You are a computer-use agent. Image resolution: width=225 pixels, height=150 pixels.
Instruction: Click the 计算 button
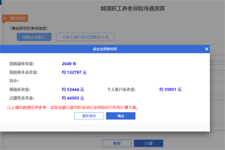tap(148, 143)
